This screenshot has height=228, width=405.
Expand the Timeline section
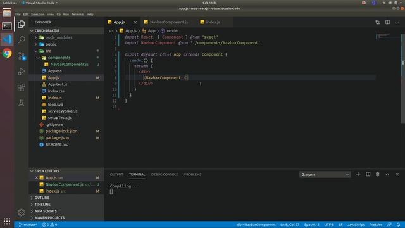(66, 205)
